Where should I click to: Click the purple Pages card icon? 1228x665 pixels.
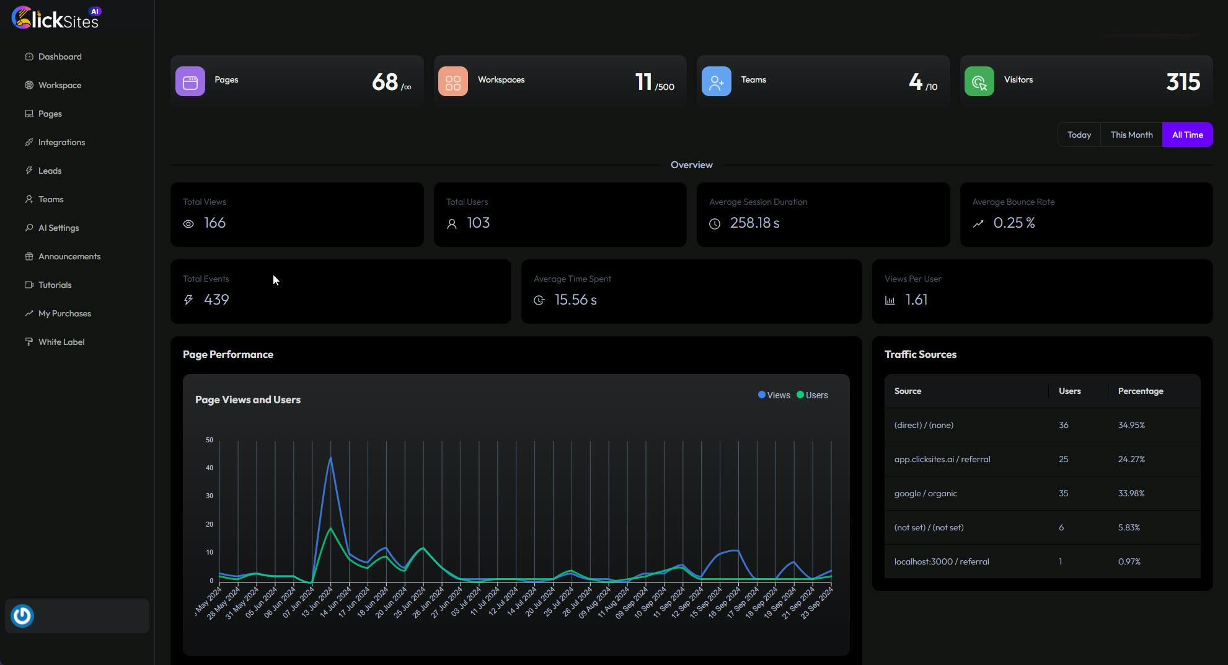tap(190, 81)
